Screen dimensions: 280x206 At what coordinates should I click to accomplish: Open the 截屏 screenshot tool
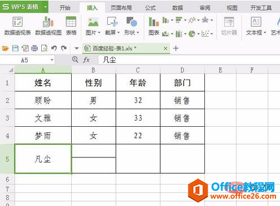point(112,22)
